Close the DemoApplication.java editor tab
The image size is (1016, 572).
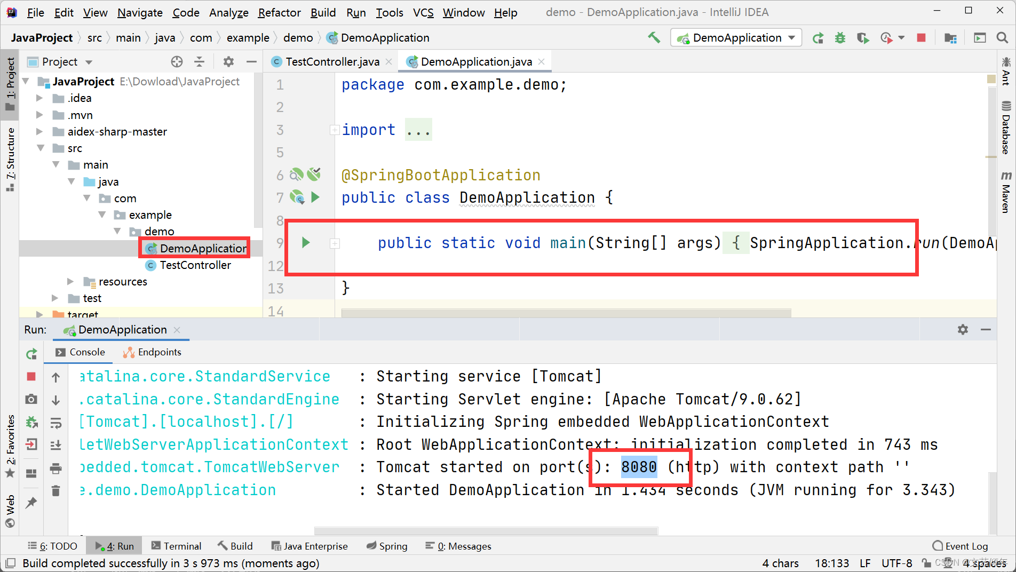point(542,62)
